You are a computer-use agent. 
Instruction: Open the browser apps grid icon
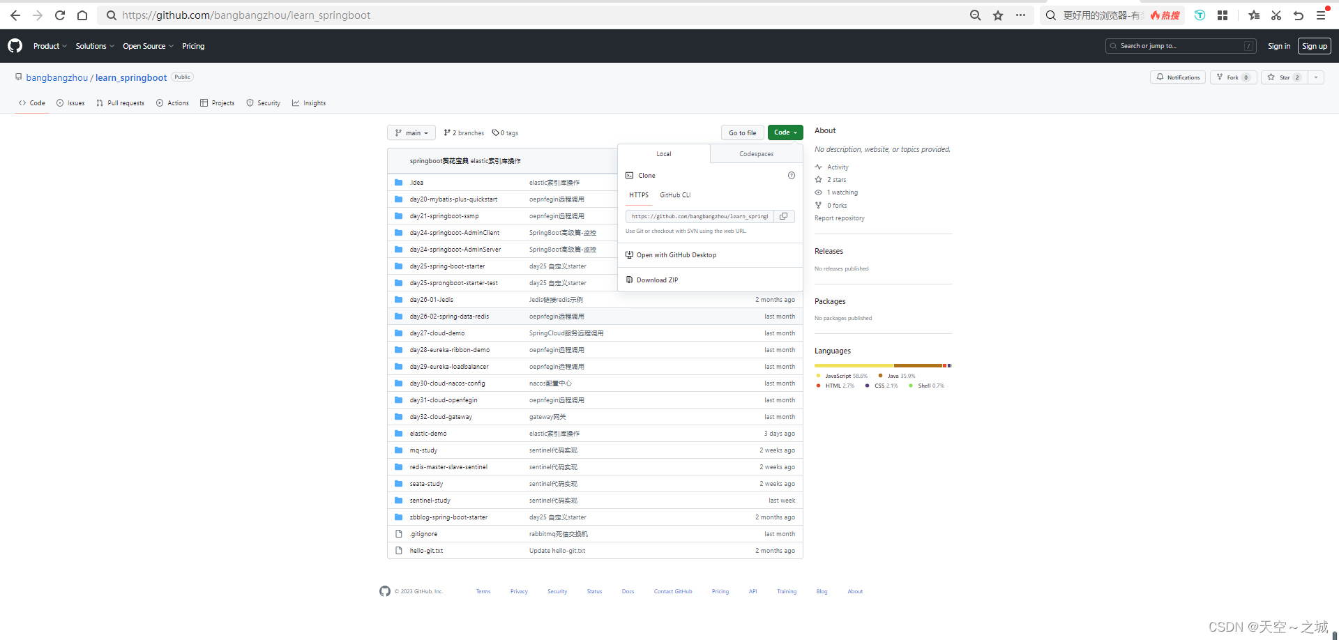coord(1223,15)
